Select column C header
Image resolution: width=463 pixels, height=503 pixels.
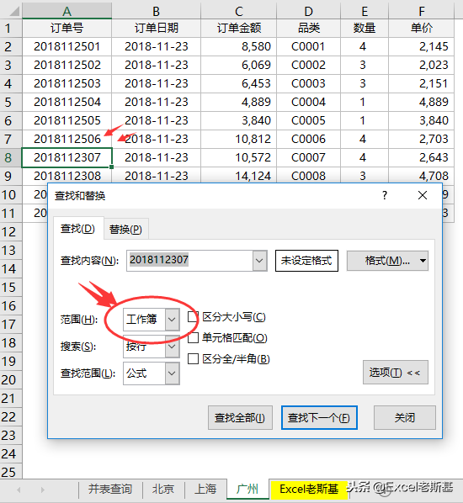pos(238,12)
